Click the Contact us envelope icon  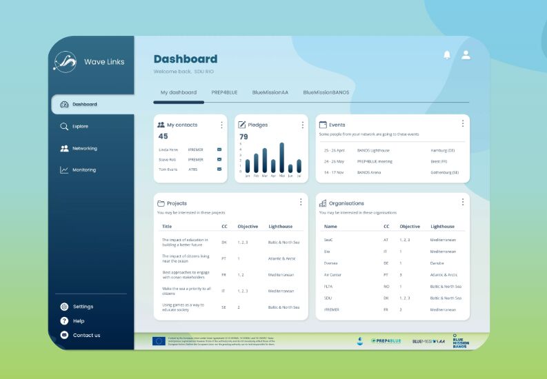coord(64,335)
